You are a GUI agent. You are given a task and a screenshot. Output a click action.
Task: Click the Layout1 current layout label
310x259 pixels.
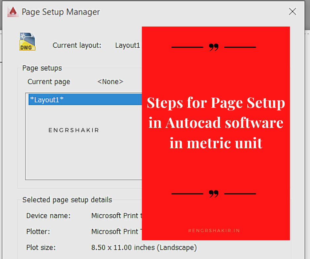pyautogui.click(x=128, y=45)
